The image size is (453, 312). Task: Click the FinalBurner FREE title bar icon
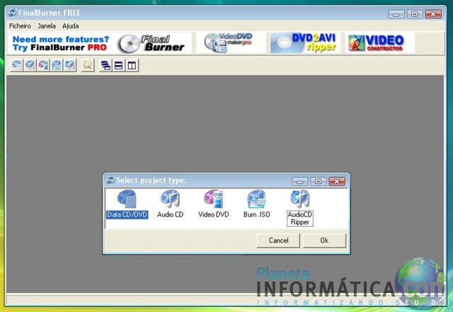(13, 13)
